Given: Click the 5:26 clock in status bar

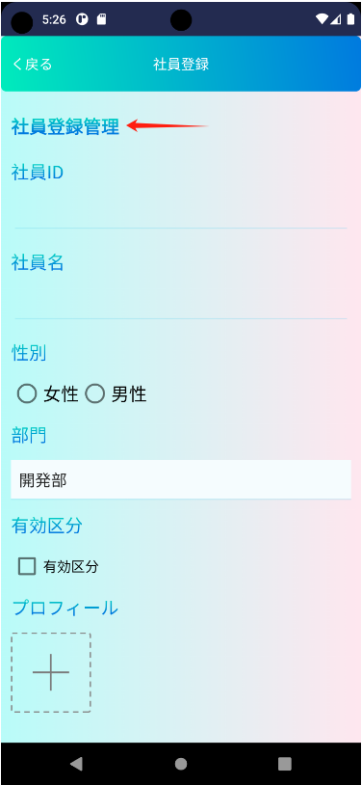Looking at the screenshot, I should coord(54,19).
